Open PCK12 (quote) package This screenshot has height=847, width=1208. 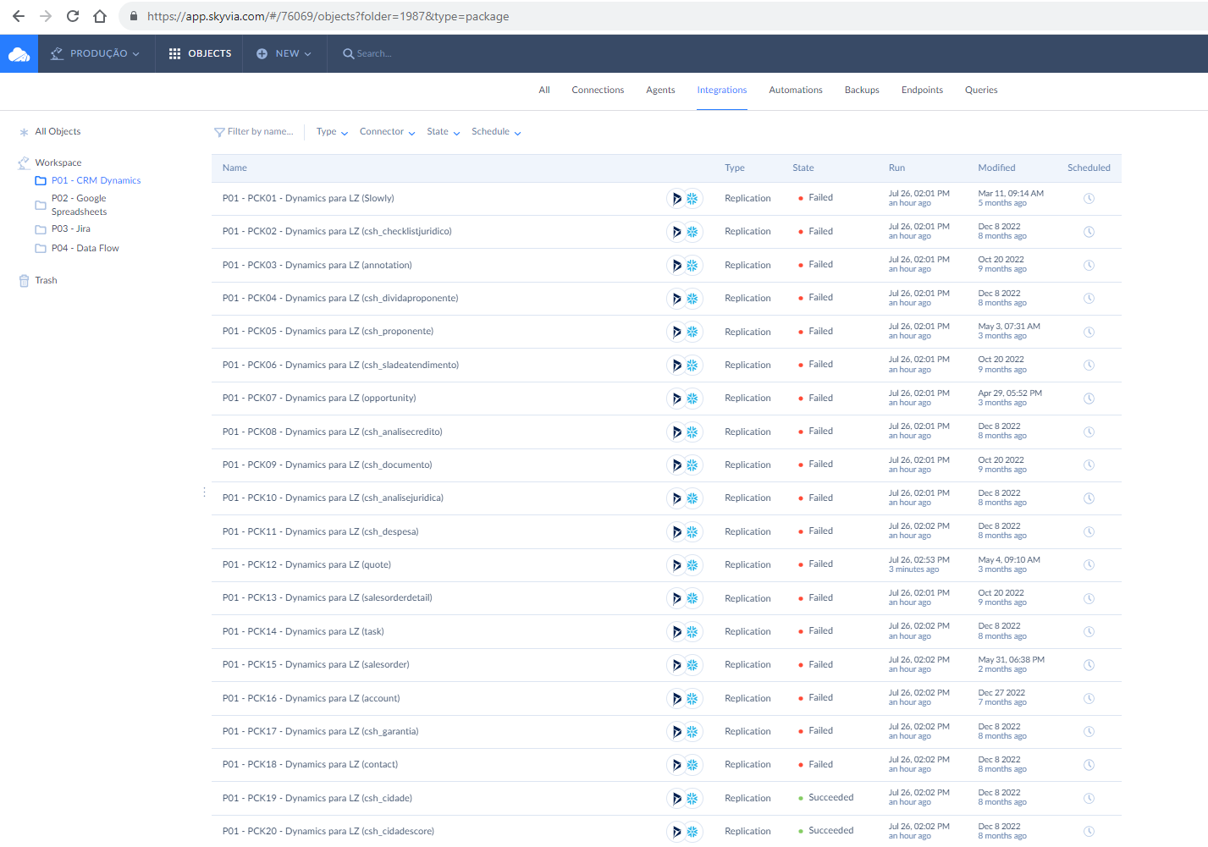[x=306, y=565]
